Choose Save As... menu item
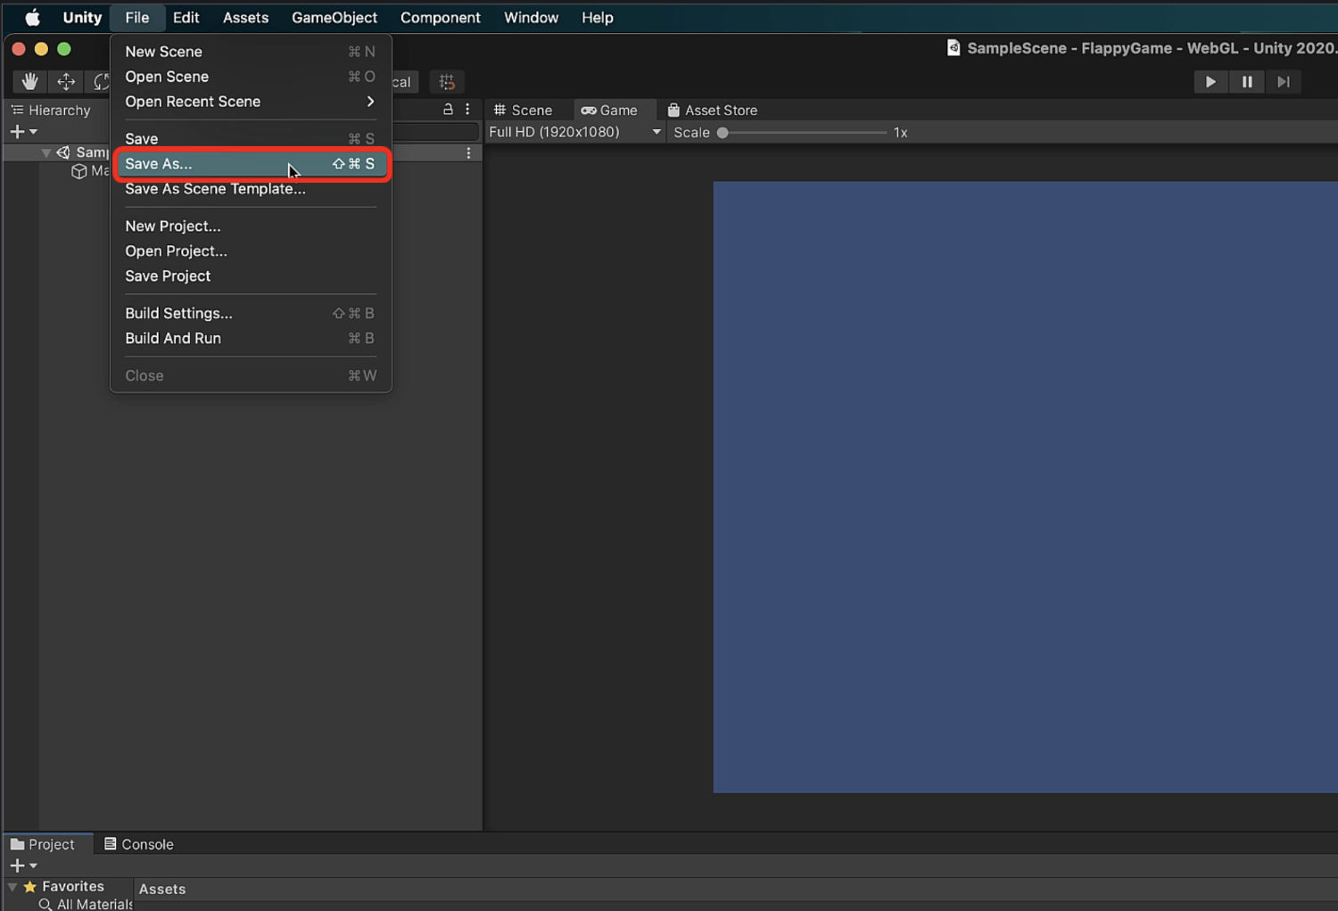1338x911 pixels. click(x=251, y=164)
